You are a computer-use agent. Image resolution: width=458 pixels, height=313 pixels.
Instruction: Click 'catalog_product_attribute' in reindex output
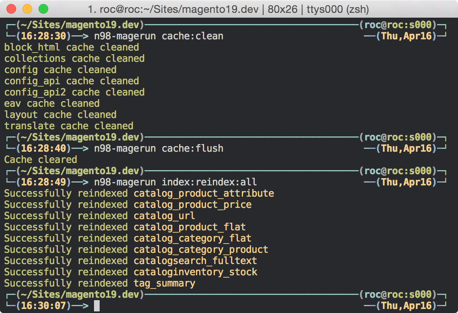point(204,193)
